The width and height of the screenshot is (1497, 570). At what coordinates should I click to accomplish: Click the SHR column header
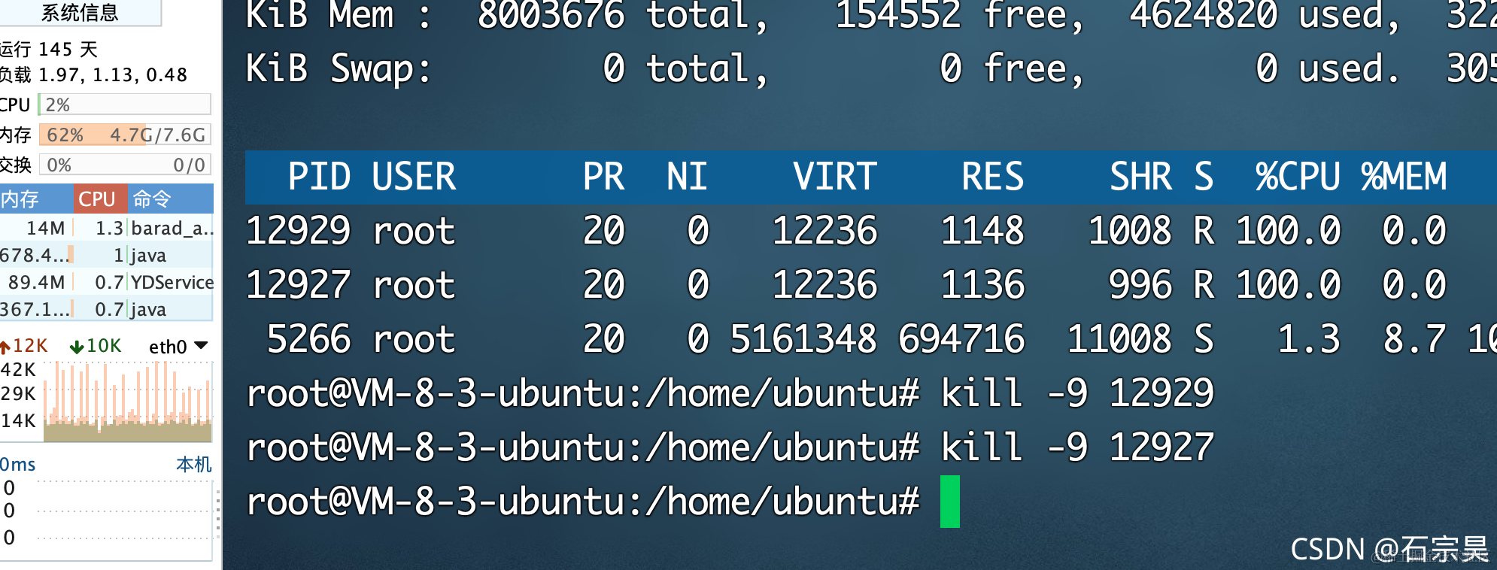pyautogui.click(x=1140, y=177)
